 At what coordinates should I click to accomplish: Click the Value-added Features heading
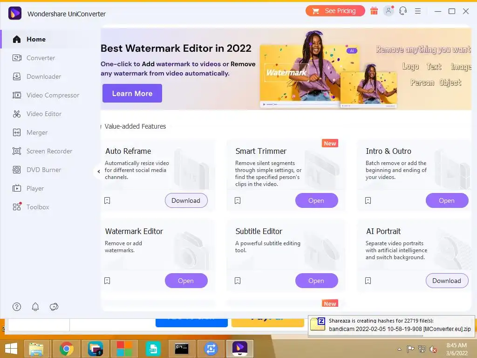click(136, 126)
